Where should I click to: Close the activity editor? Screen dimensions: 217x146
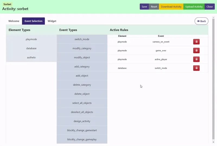(209, 7)
